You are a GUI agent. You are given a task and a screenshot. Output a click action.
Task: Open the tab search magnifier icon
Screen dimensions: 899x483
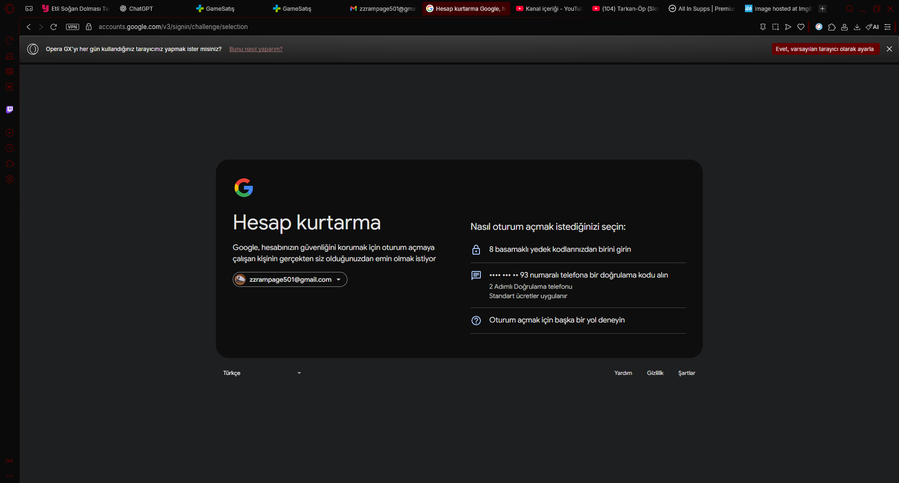[x=849, y=8]
